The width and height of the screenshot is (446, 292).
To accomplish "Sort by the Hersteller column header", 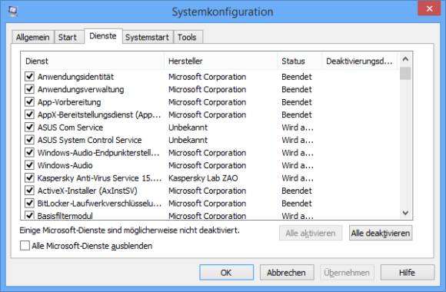I will pyautogui.click(x=221, y=61).
